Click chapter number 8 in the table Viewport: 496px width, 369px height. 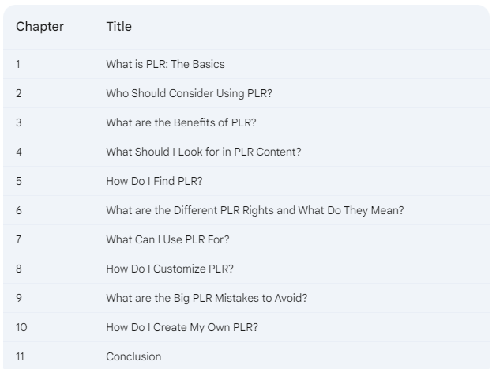tap(19, 269)
